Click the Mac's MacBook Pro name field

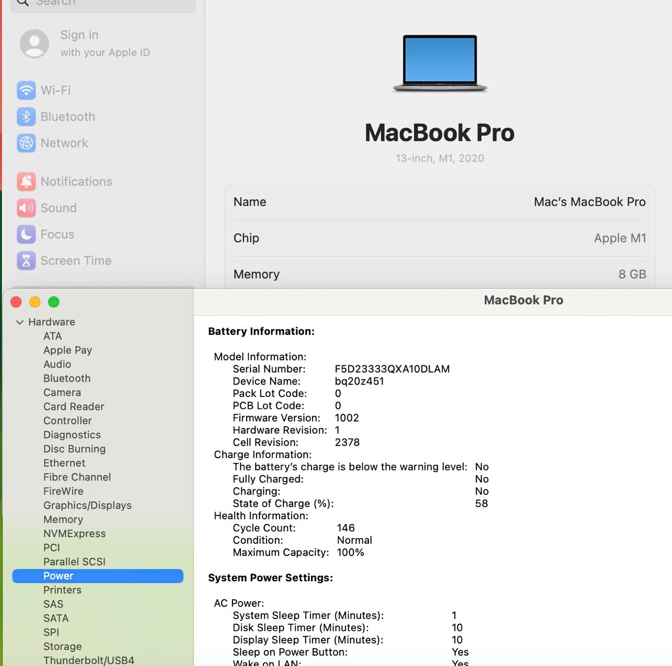589,202
